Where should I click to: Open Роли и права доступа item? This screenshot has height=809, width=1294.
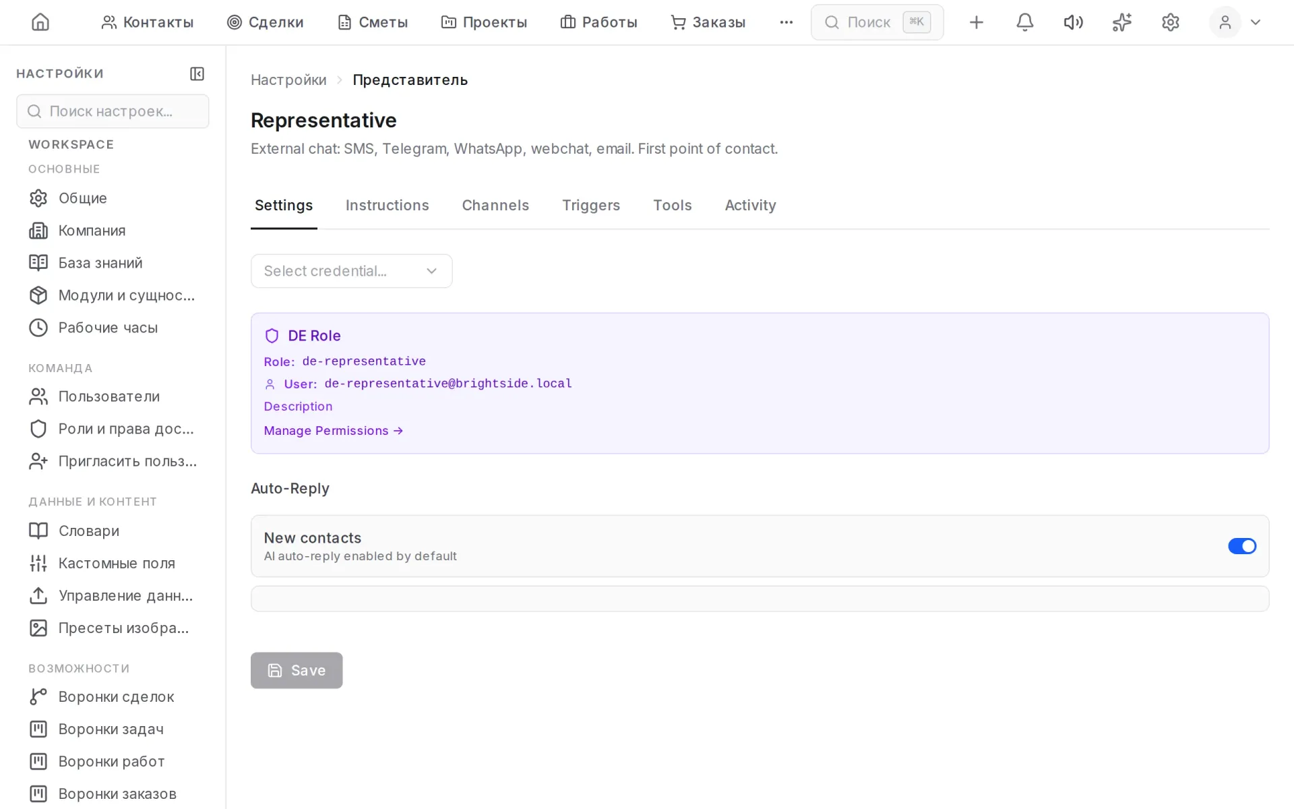pos(113,429)
